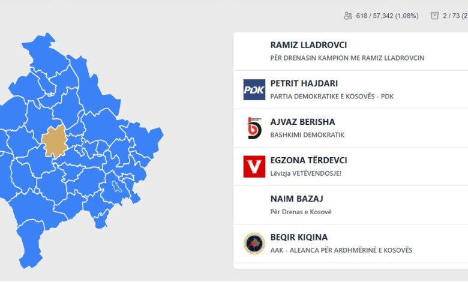Select Egzona Tërdevci's name

(308, 160)
